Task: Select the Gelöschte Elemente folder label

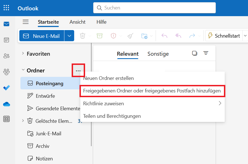Action: pos(54,121)
